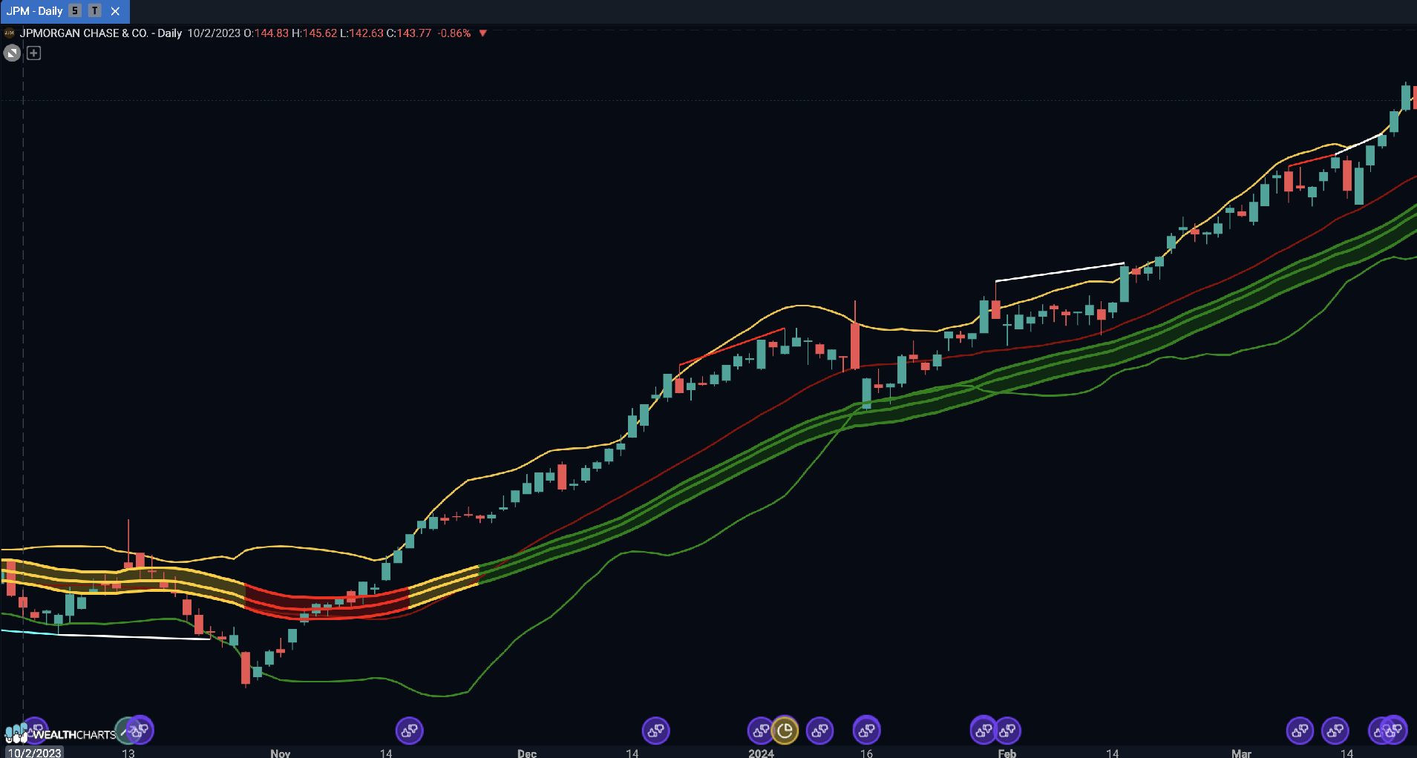Click the Nov label on the time axis
Viewport: 1417px width, 758px height.
click(281, 753)
